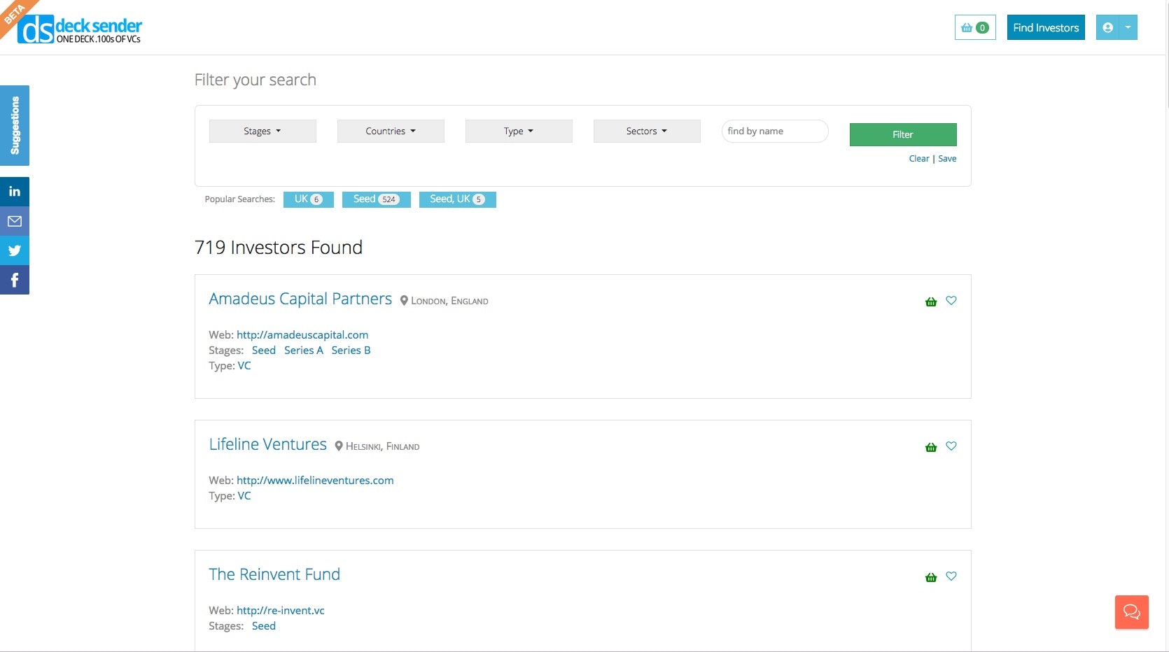Save the current search filters
This screenshot has height=652, width=1169.
pos(947,159)
